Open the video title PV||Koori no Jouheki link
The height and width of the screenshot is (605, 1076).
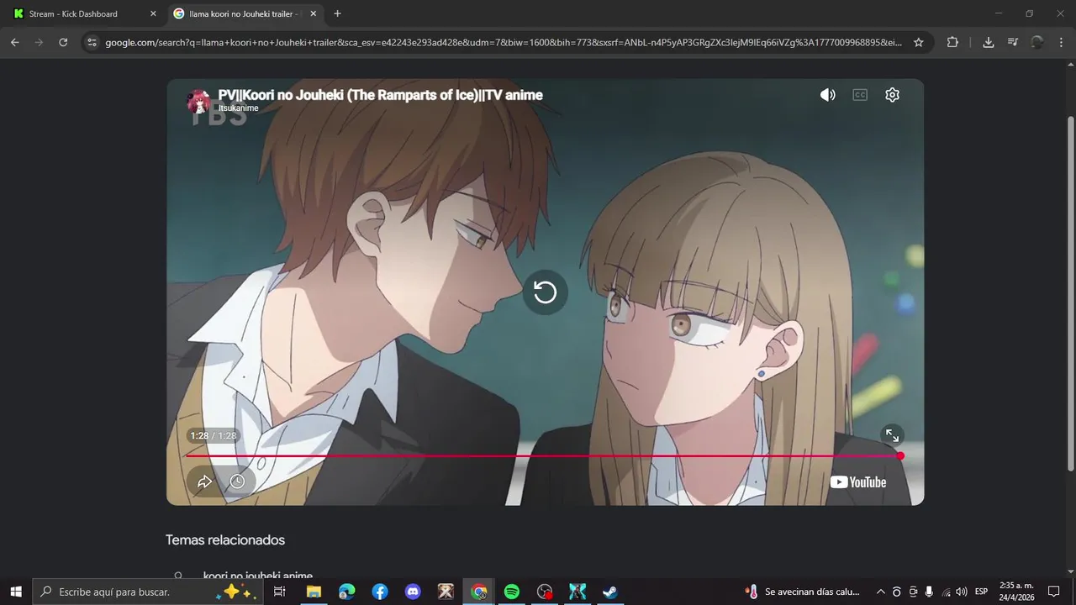pyautogui.click(x=380, y=95)
